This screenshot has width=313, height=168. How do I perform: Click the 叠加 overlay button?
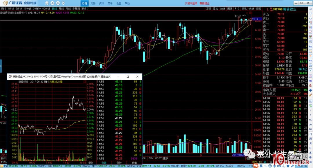216,9
